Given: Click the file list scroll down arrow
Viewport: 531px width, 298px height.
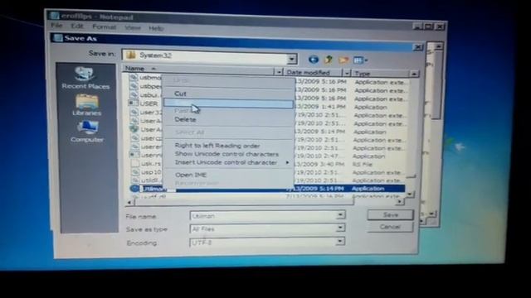Looking at the screenshot, I should 410,195.
